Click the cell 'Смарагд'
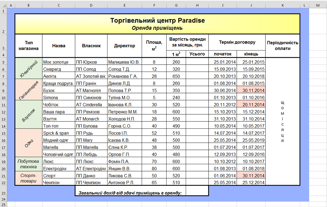 point(58,69)
